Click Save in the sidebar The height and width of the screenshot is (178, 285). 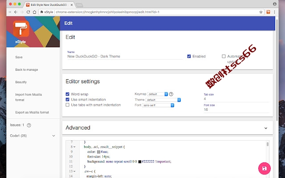[x=19, y=57]
